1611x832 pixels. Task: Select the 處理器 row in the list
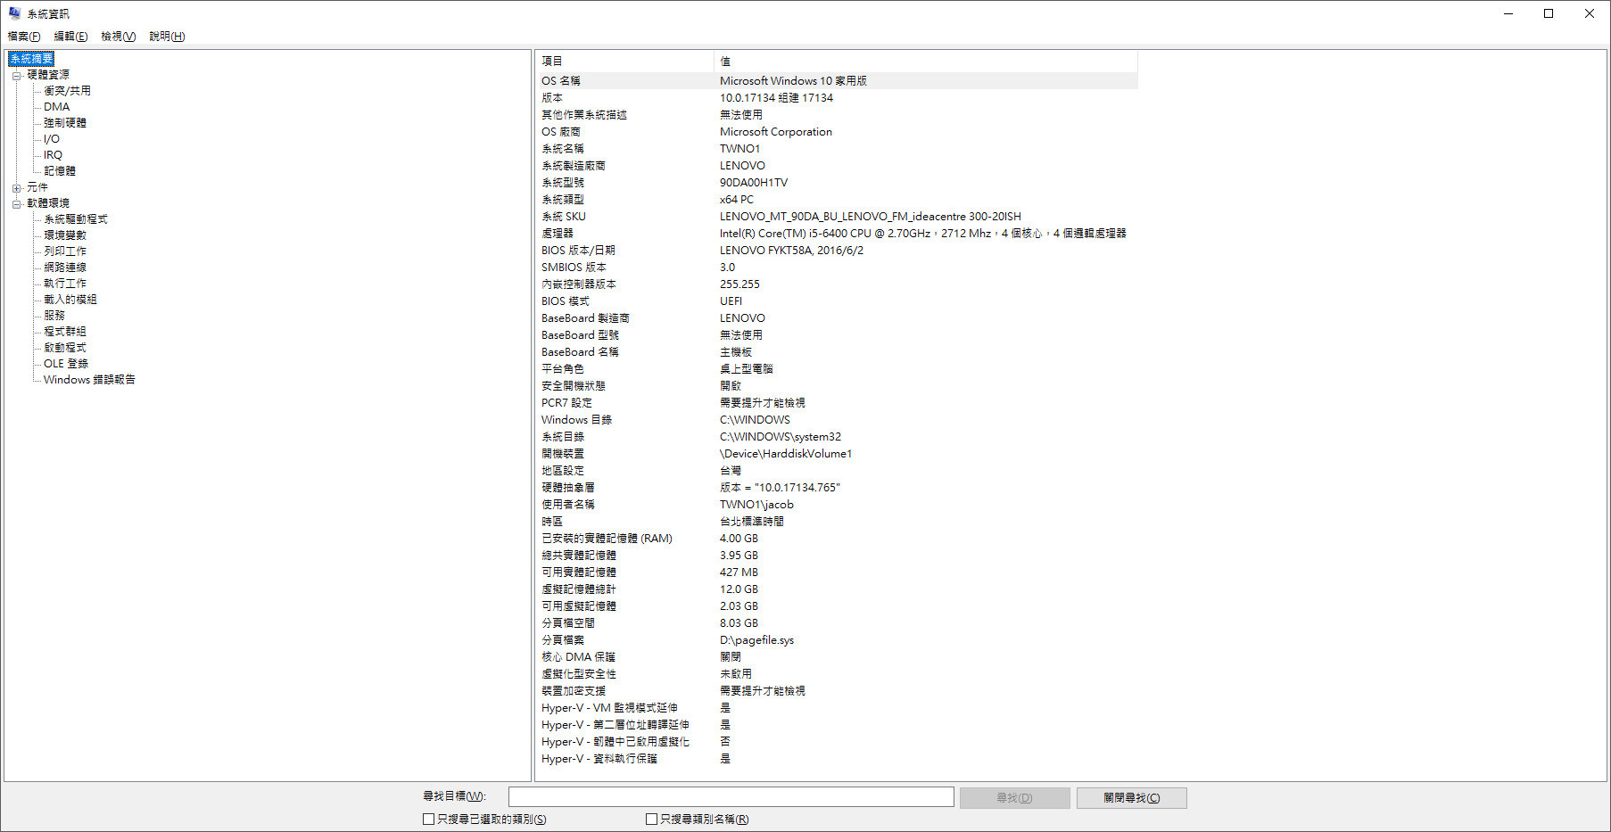point(558,234)
